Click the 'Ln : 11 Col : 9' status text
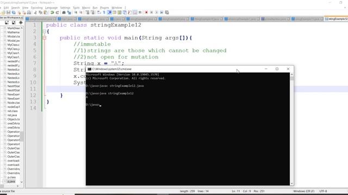The image size is (348, 195). coord(241,191)
